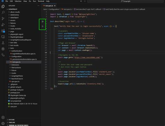
Task: Click the Configuration breadcrumb segment
Action: [54, 9]
